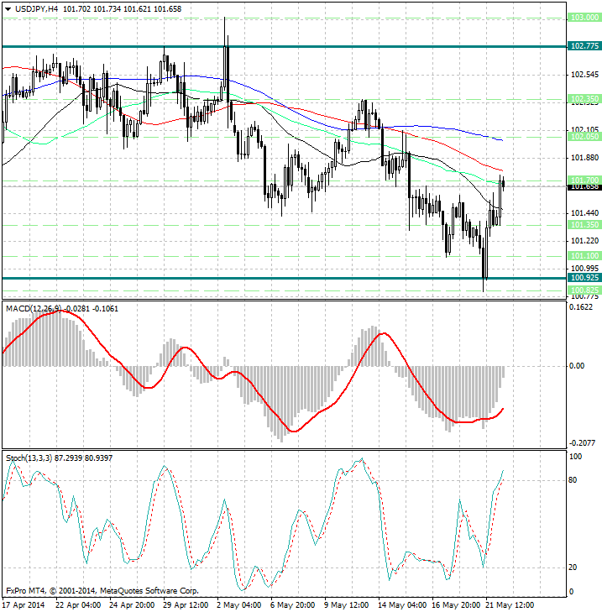Click the current price marker 101.658
Screen dimensions: 602x612
583,187
